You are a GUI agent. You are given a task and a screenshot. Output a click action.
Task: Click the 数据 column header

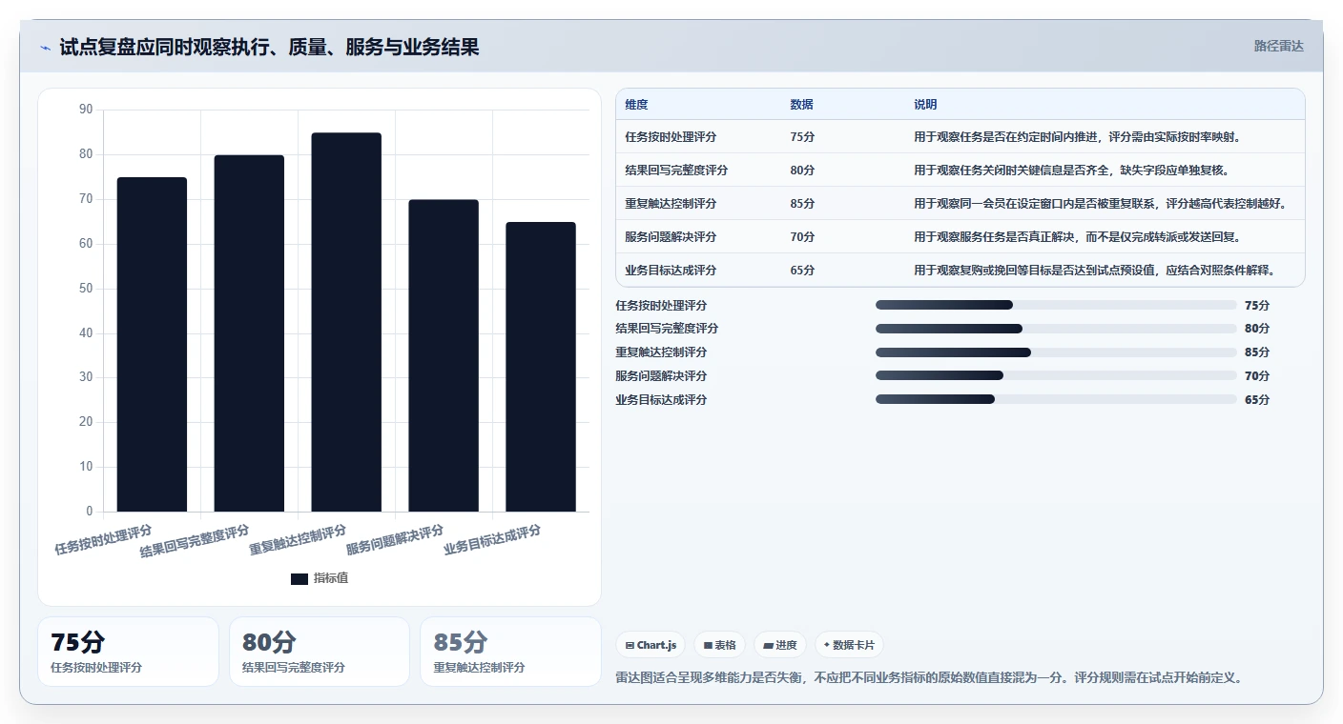tap(802, 105)
